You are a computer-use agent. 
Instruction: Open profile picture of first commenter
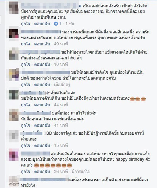(x=14, y=7)
